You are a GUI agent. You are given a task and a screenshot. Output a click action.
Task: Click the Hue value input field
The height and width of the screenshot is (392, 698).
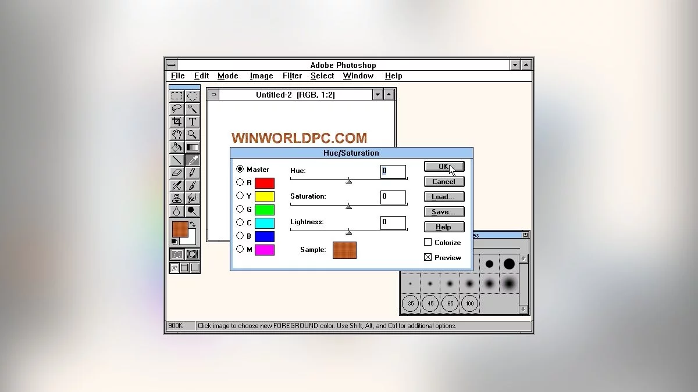393,171
